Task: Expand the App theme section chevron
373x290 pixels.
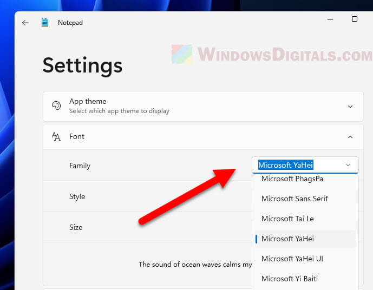Action: pyautogui.click(x=350, y=106)
